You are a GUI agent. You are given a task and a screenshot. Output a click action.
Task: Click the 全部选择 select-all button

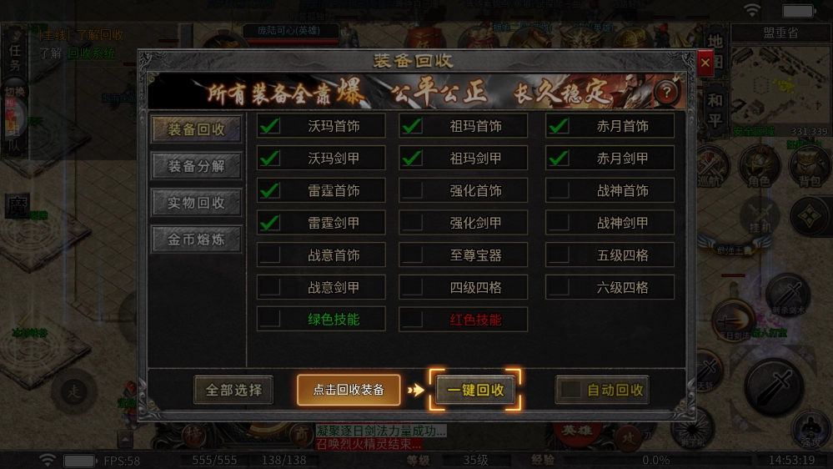click(x=233, y=390)
